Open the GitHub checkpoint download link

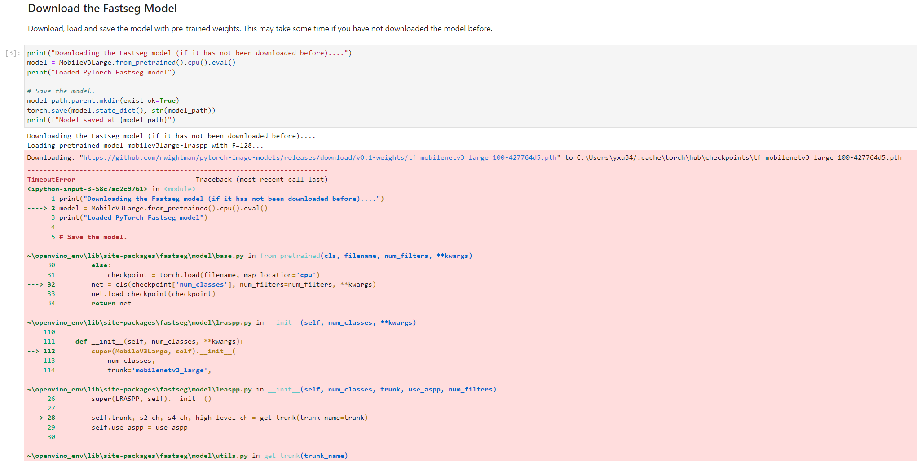[x=319, y=157]
